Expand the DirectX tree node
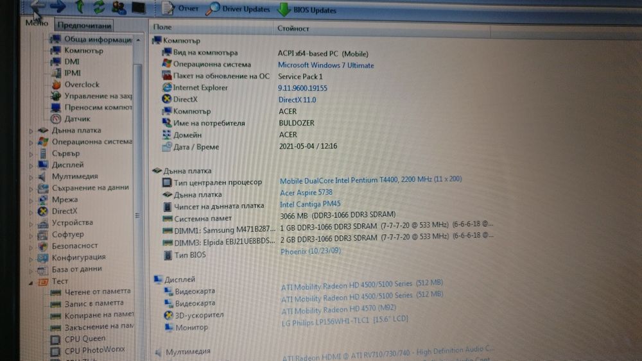 point(31,213)
